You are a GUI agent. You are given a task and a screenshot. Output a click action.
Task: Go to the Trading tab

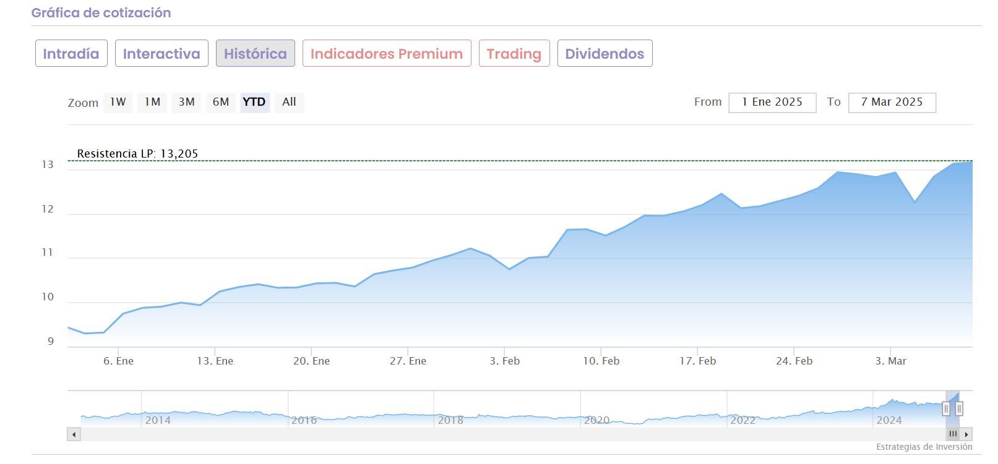(x=514, y=54)
